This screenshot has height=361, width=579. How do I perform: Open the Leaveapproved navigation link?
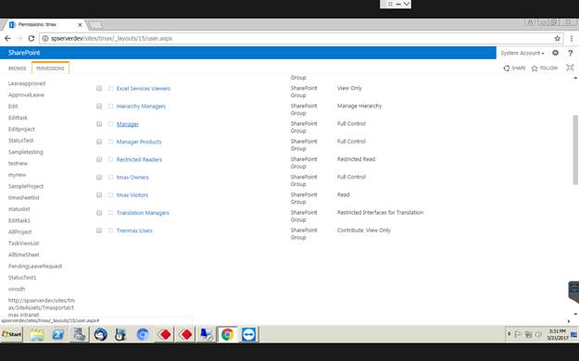click(27, 83)
